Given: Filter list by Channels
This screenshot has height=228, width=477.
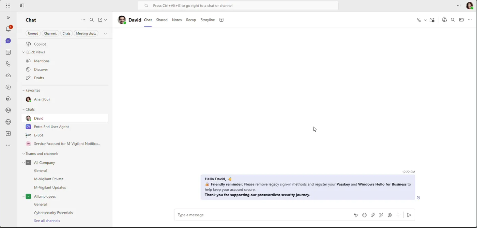Looking at the screenshot, I should 50,33.
